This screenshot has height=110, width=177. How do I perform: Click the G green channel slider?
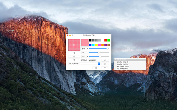tap(99, 53)
